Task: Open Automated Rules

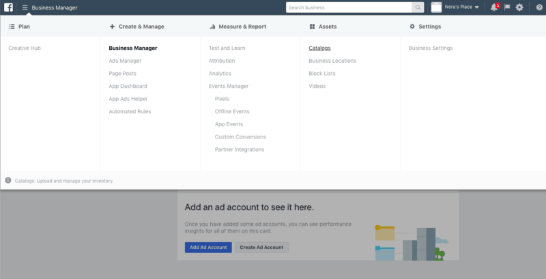Action: click(x=130, y=112)
